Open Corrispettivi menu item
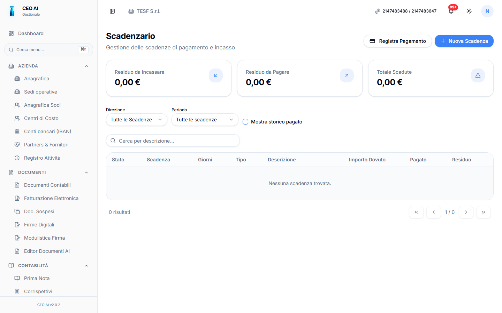 pyautogui.click(x=51, y=291)
